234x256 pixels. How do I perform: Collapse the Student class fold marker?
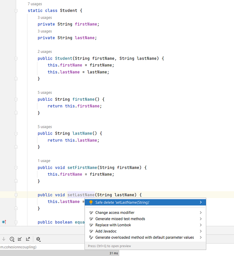click(16, 11)
